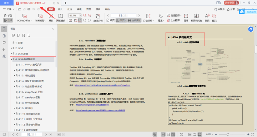
Task: Toggle continuous reading (连续阅读)
Action: pos(135,20)
